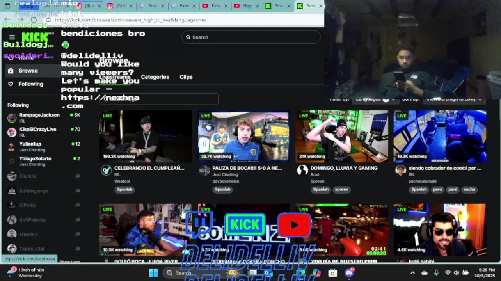Click the green KICK logo

[x=35, y=37]
